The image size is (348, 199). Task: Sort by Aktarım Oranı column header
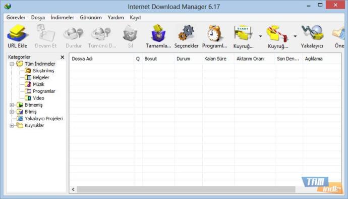pos(254,59)
